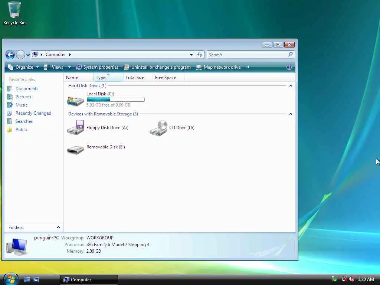
Task: Collapse the Hard Disk Drives group
Action: (291, 86)
